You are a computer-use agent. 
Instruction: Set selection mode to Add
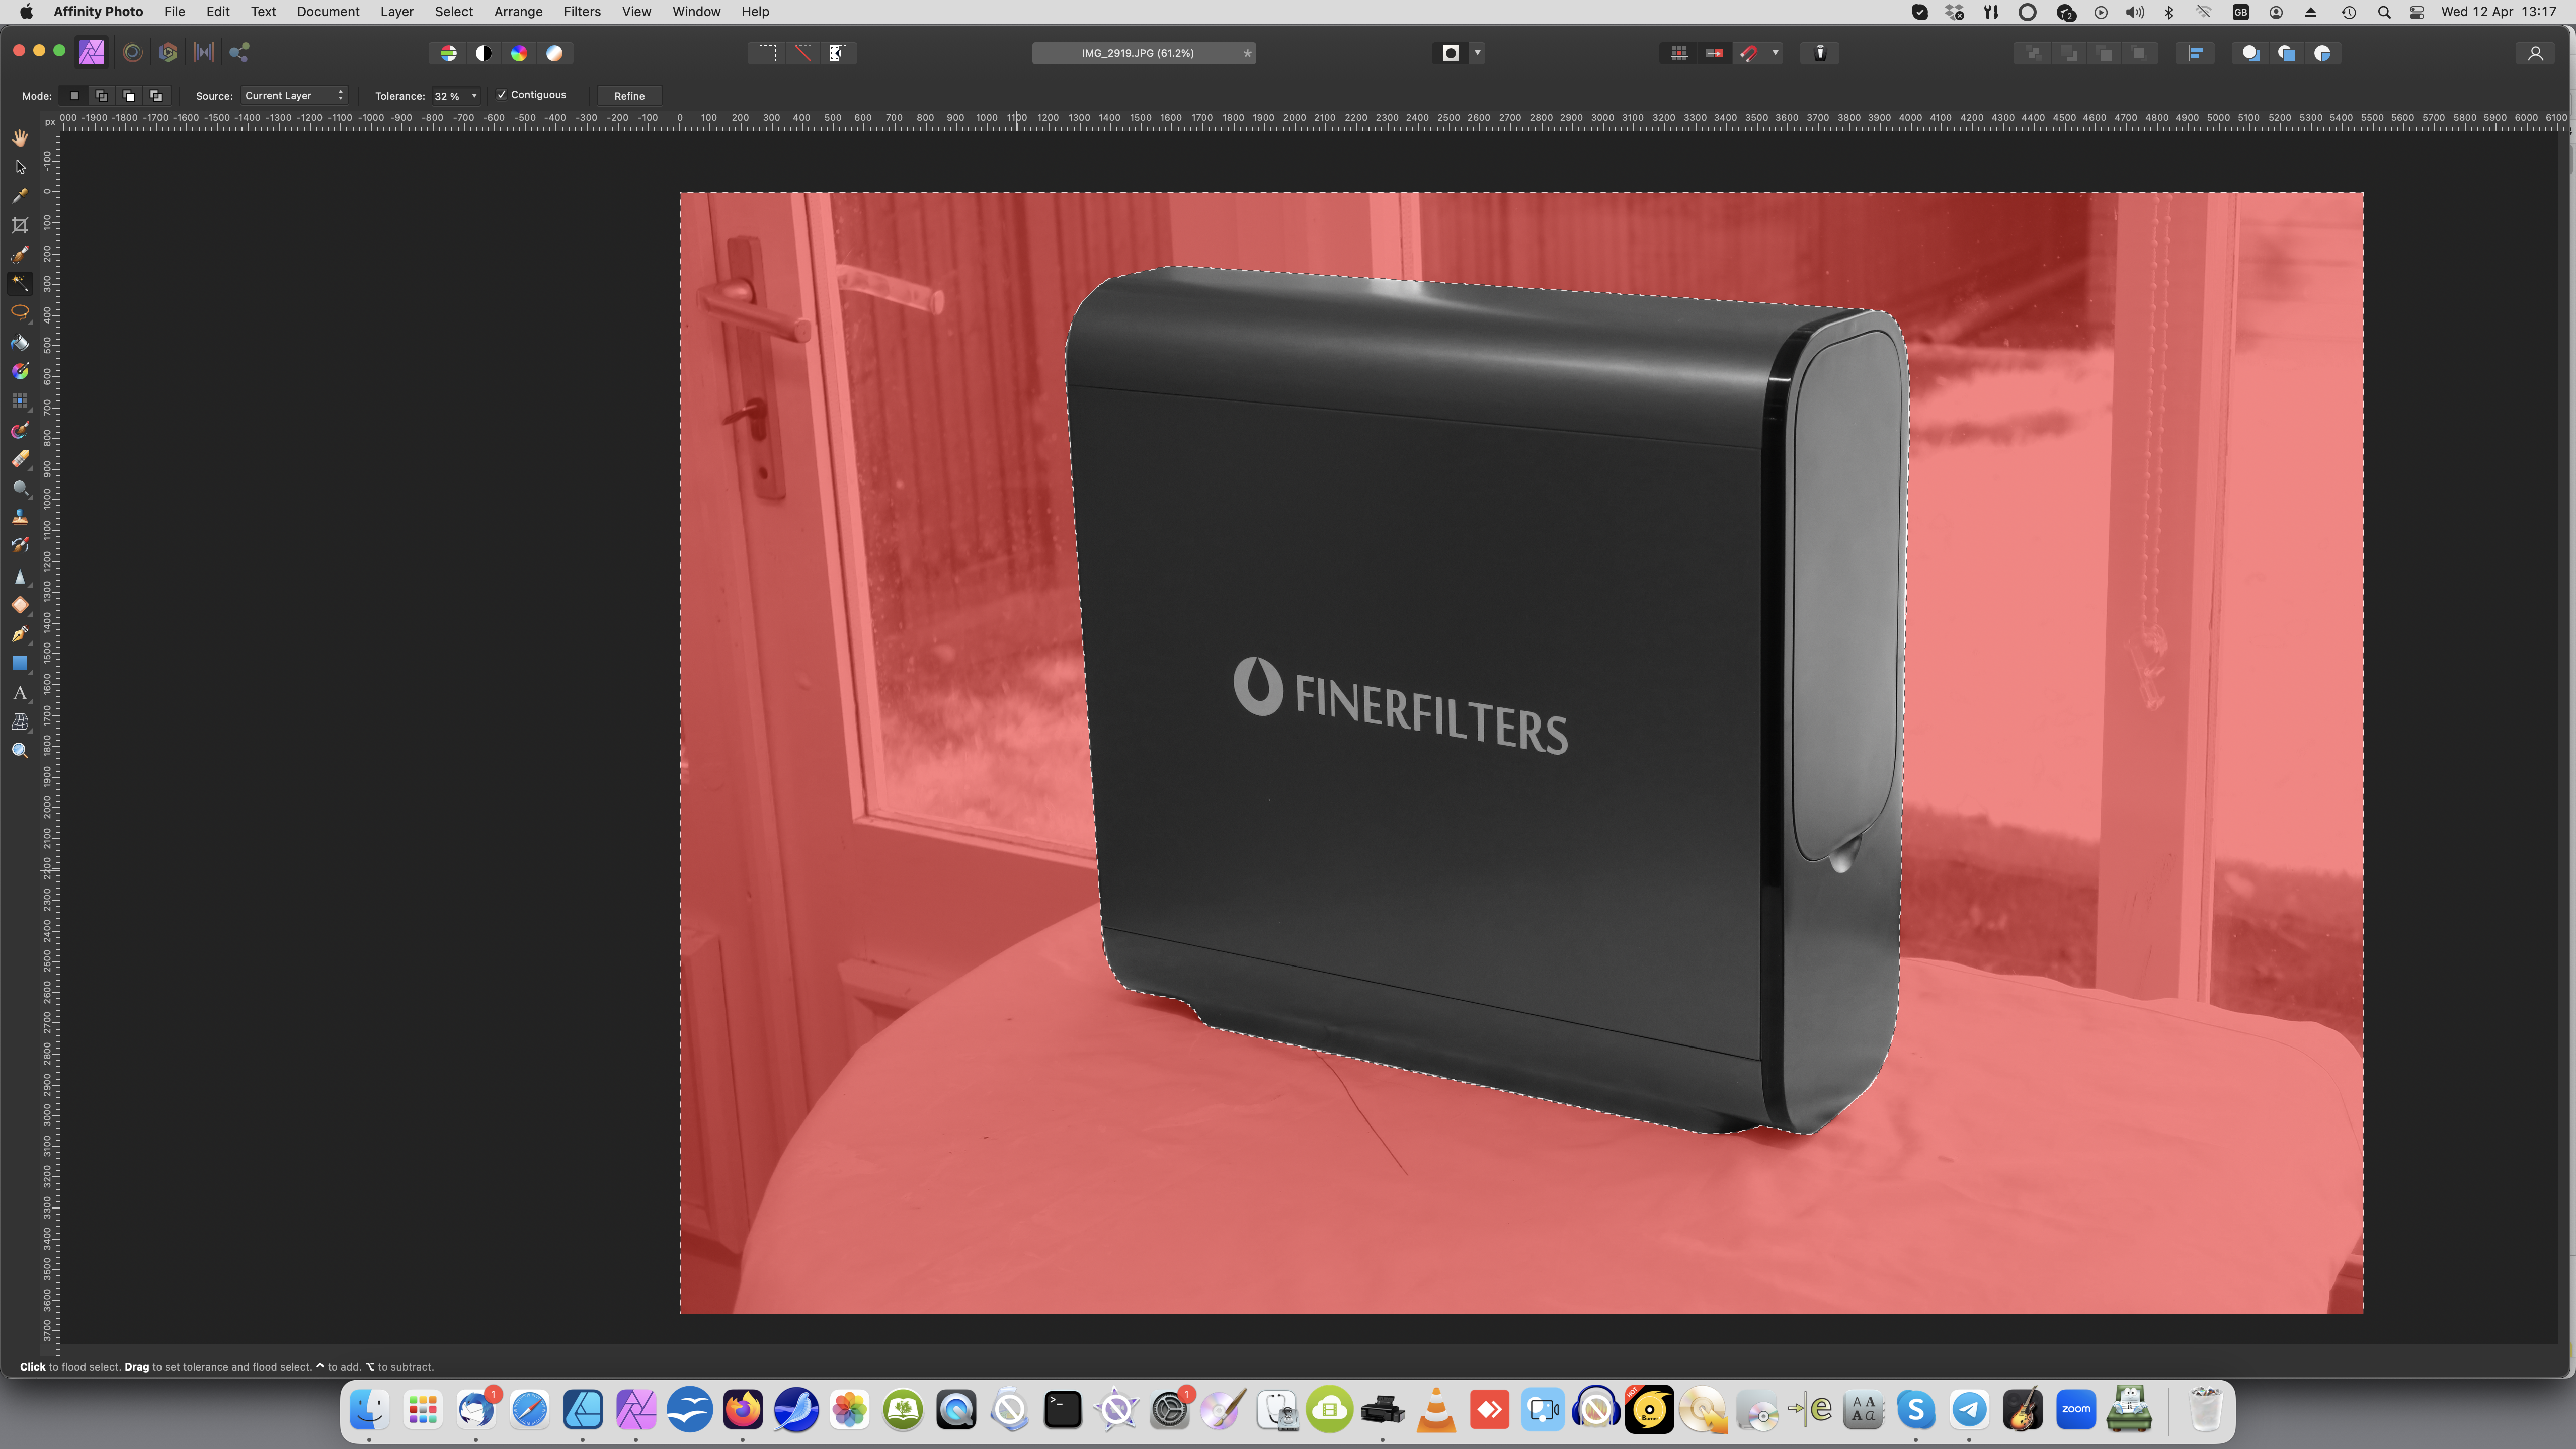tap(101, 95)
